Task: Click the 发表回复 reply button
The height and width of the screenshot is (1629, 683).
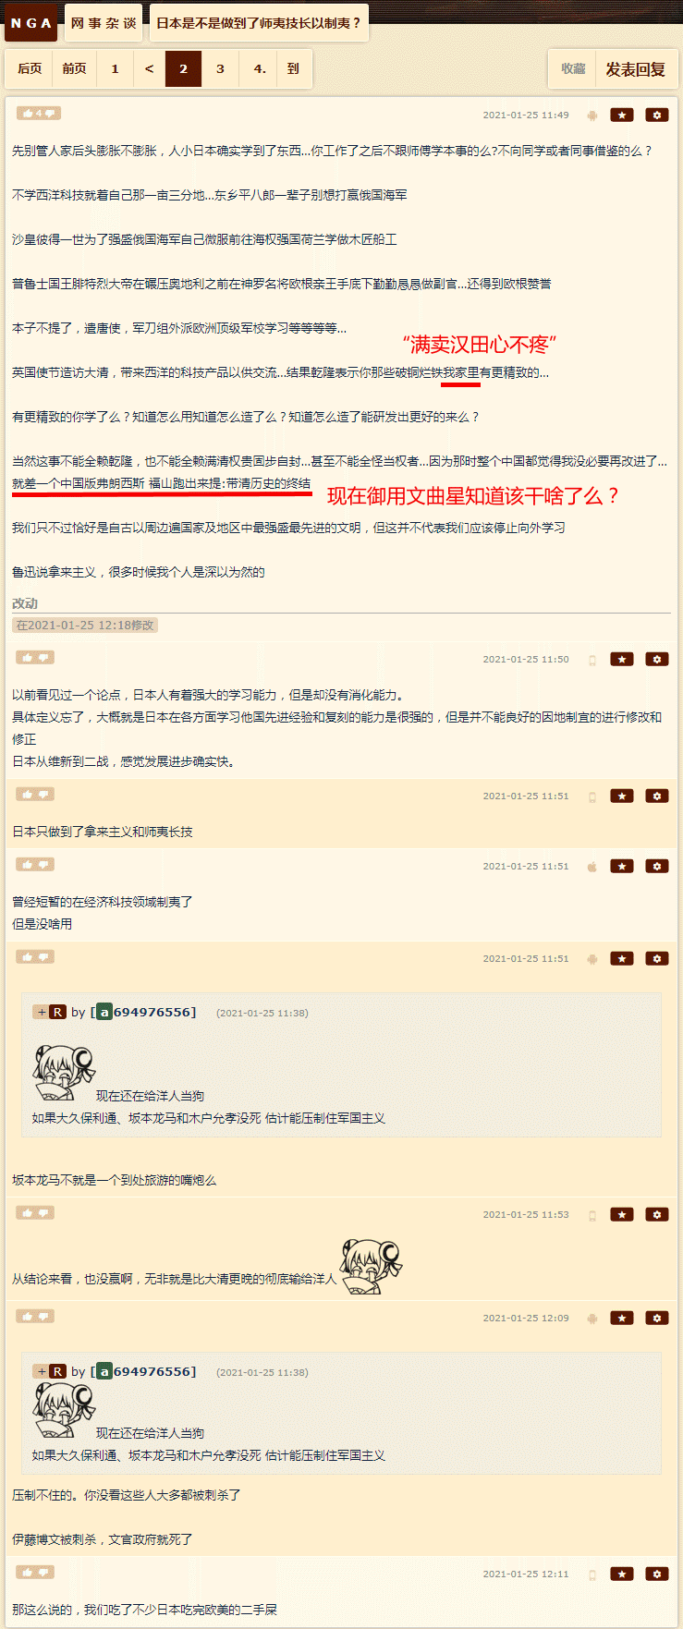Action: 636,69
